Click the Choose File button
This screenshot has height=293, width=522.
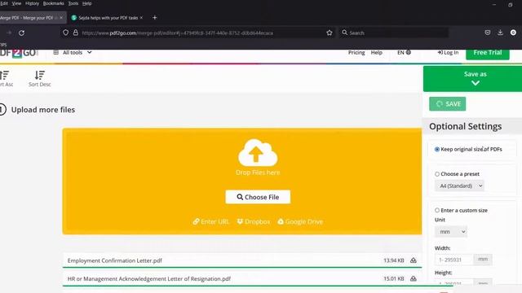click(x=258, y=197)
